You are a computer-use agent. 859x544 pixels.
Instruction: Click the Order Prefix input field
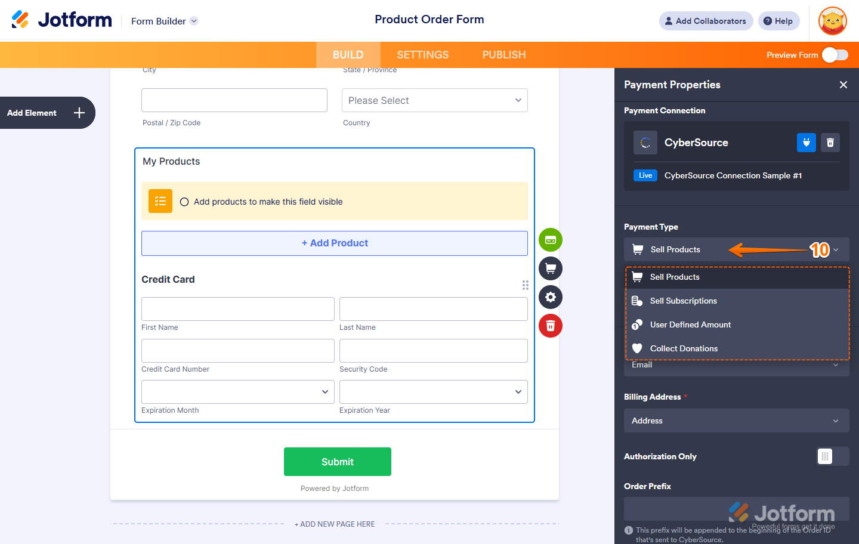pos(737,509)
